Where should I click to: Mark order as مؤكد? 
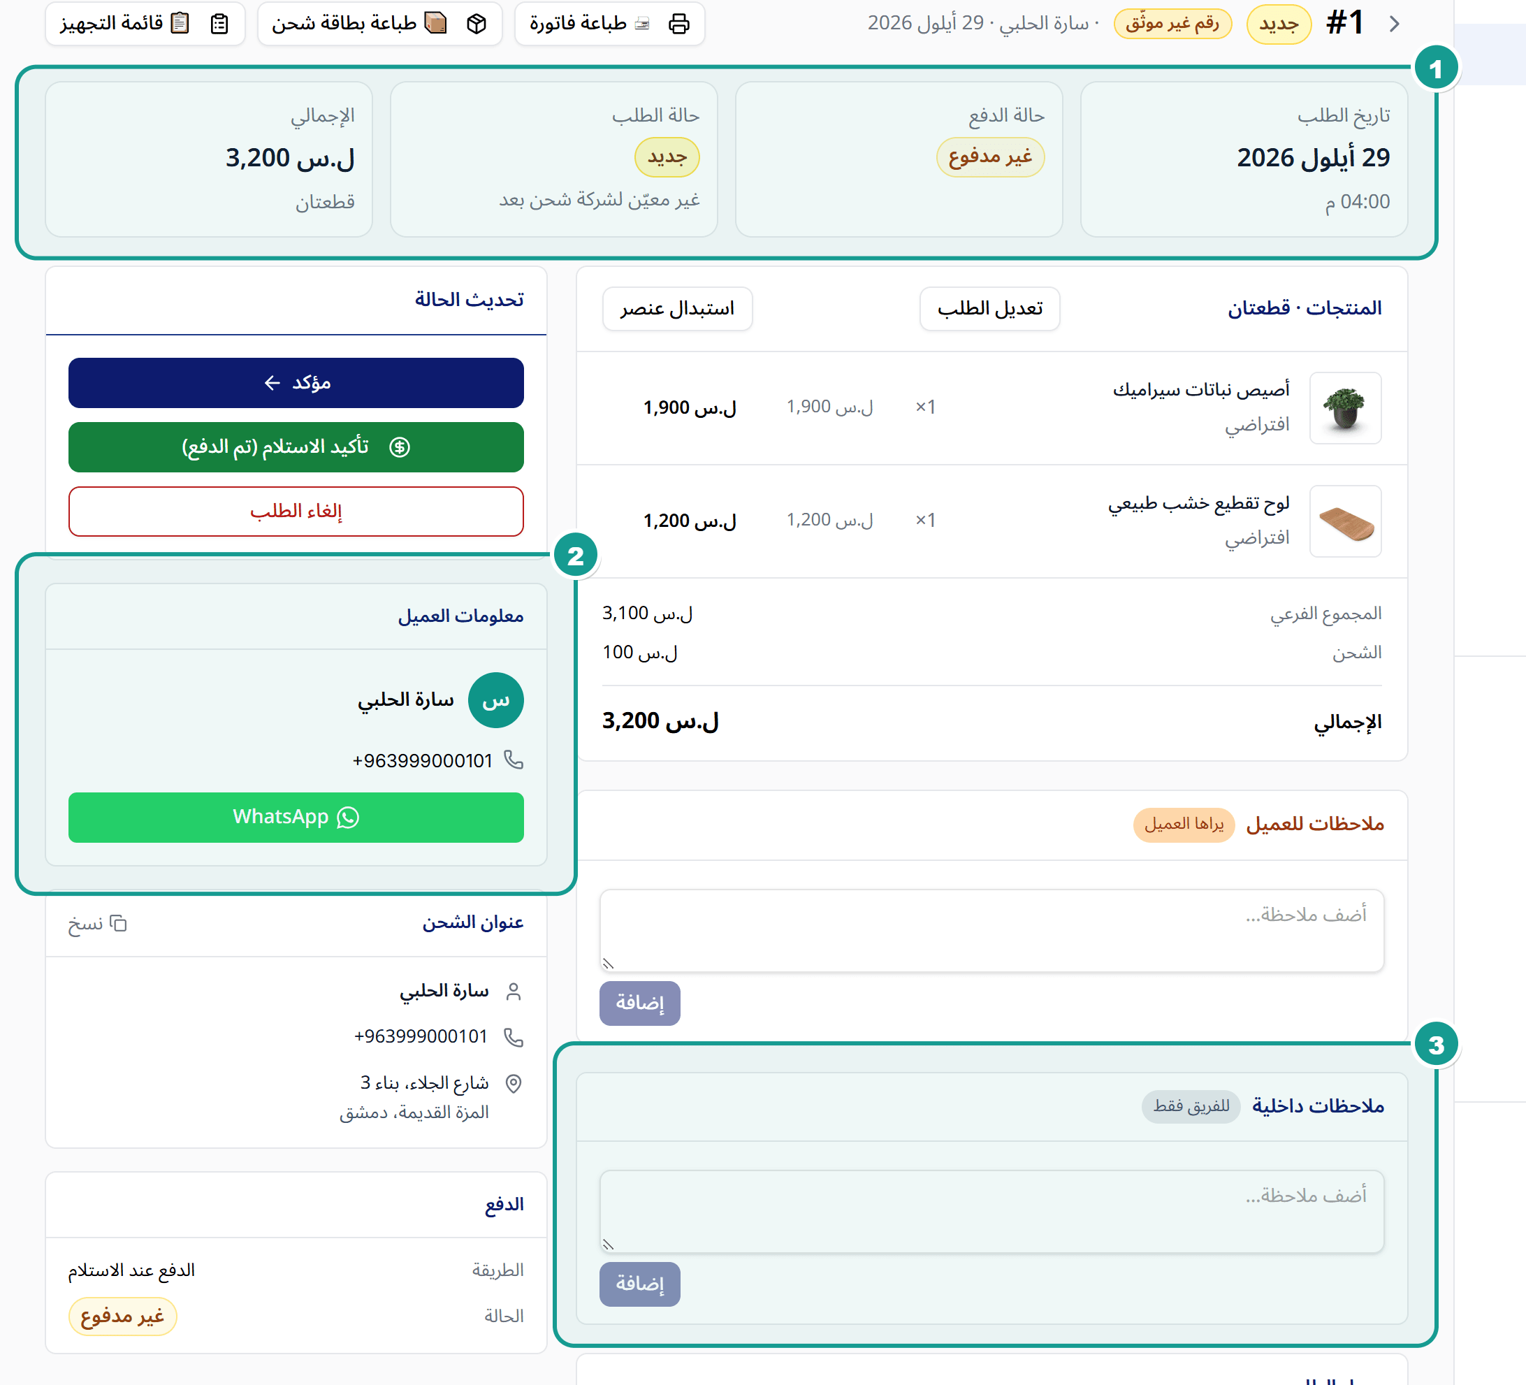pos(296,383)
